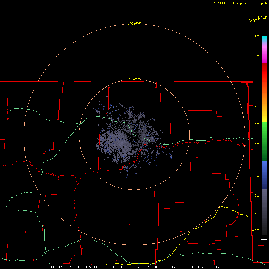The width and height of the screenshot is (269, 269).
Task: Click the NEXR label at top right
Action: [263, 18]
